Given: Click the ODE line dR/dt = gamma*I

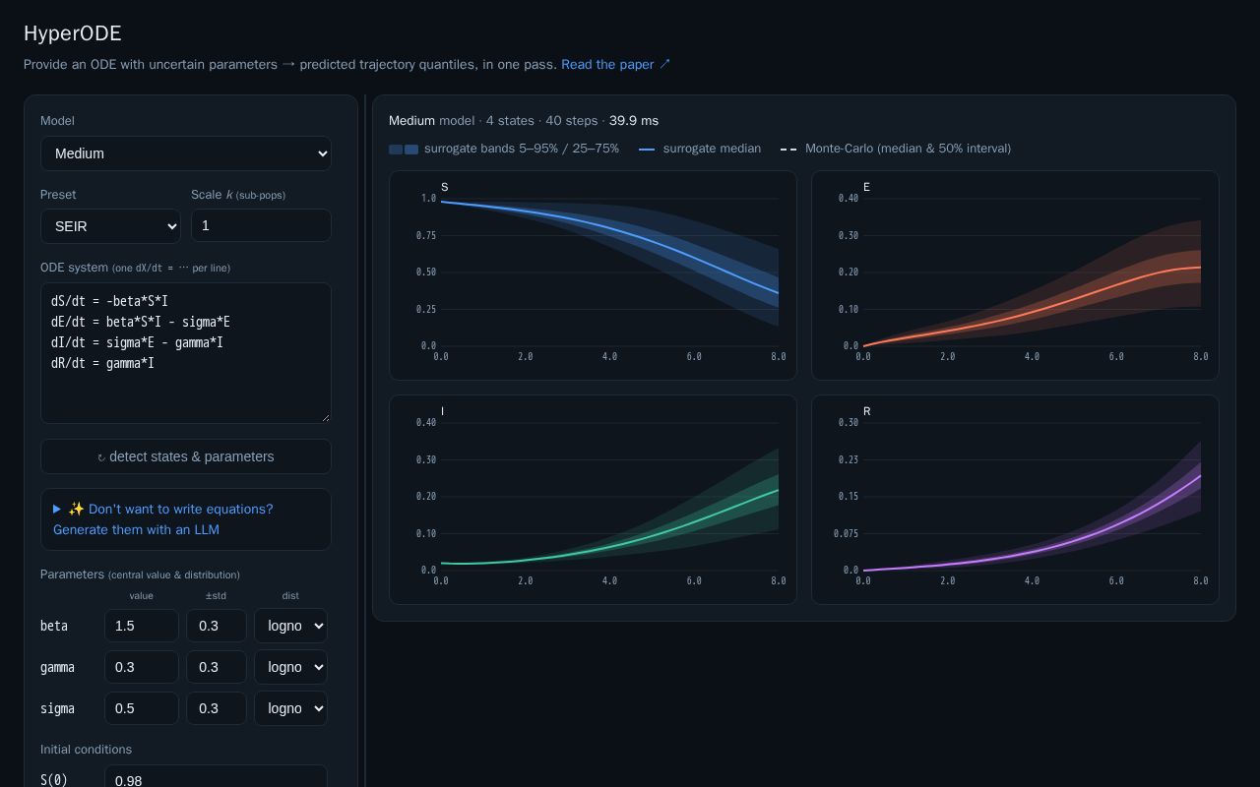Looking at the screenshot, I should pyautogui.click(x=102, y=363).
